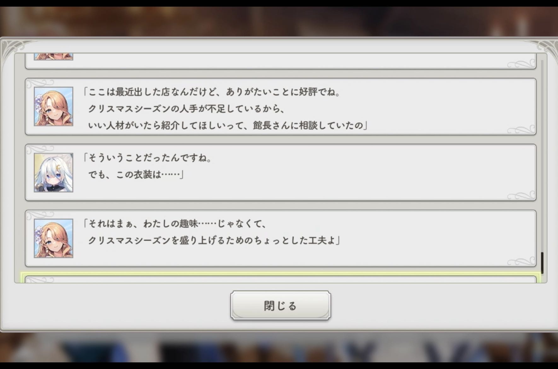Click the yellow-highlighted entry at log bottom
Viewport: 558px width, 369px height.
tap(280, 278)
